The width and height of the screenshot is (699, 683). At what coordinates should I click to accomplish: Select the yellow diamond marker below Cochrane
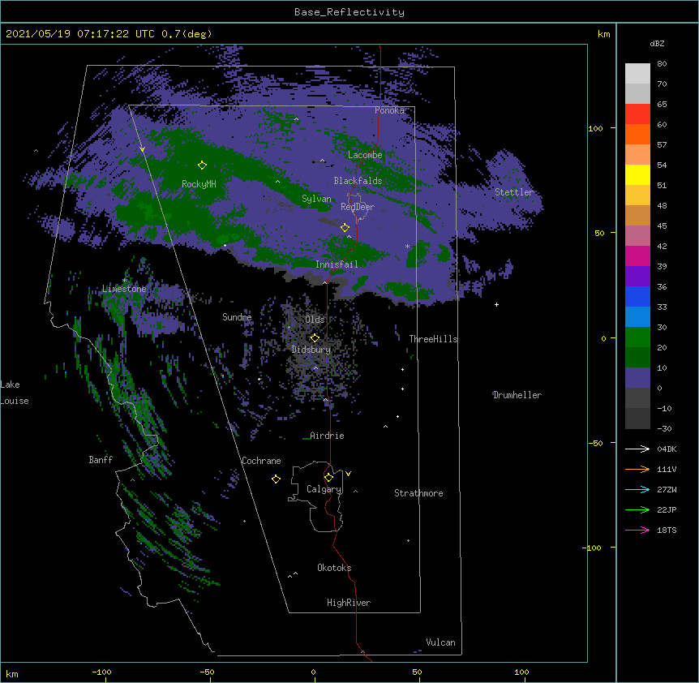pyautogui.click(x=276, y=479)
